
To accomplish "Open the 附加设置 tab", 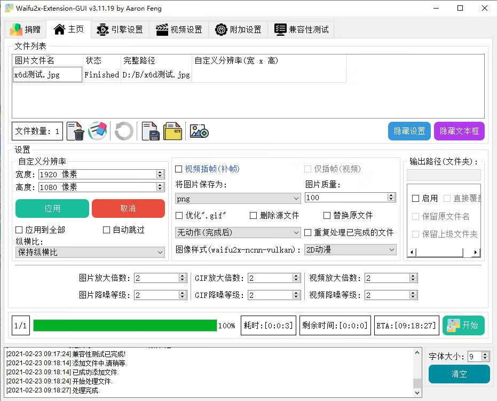I will [x=238, y=29].
